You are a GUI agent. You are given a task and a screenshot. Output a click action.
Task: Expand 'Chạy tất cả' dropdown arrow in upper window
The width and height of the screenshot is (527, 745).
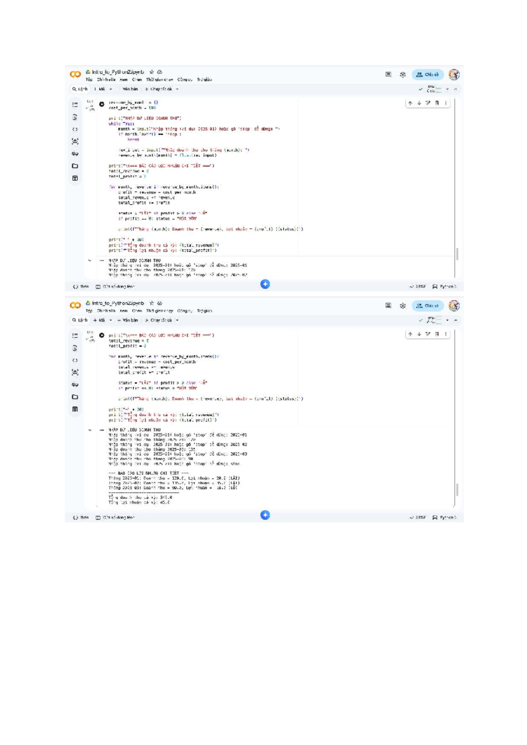177,89
